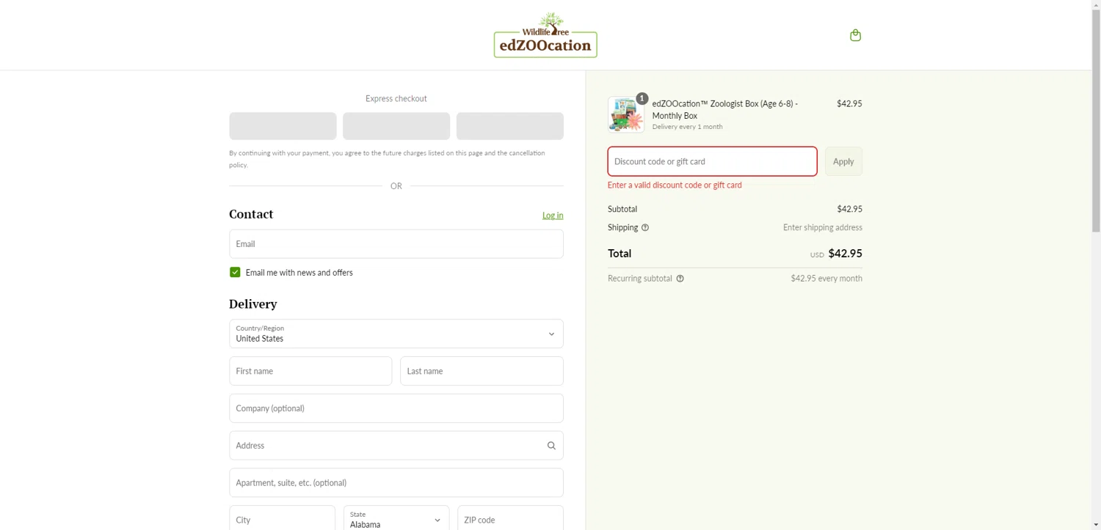This screenshot has height=530, width=1101.
Task: Click the ZIP code field
Action: click(x=510, y=519)
